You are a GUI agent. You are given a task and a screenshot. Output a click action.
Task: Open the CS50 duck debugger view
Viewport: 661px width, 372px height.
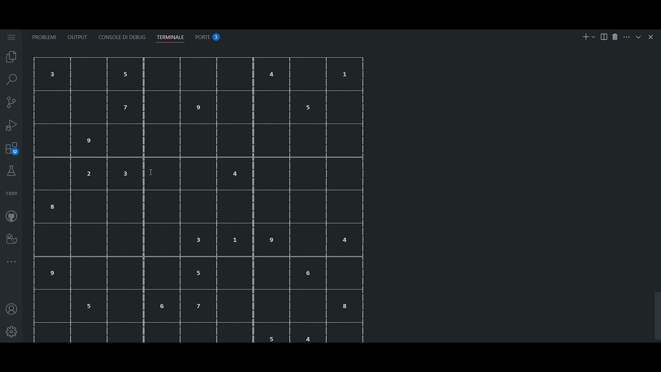11,239
